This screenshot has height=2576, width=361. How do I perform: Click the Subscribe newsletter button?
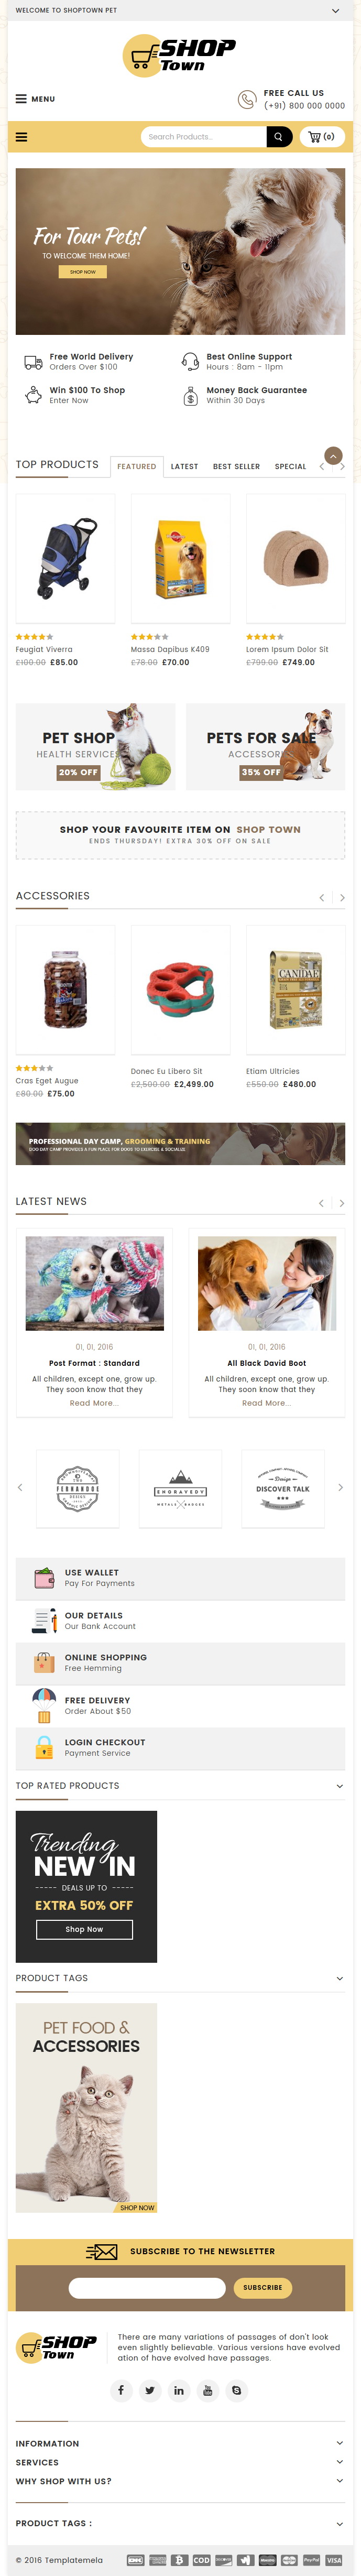263,2287
